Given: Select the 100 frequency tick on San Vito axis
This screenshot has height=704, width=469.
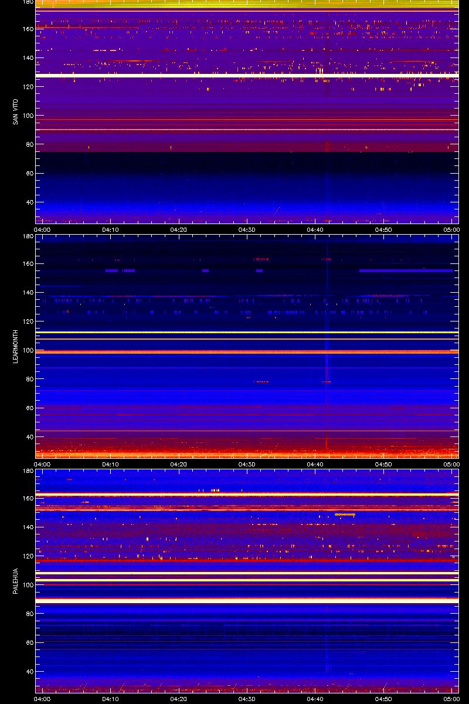Looking at the screenshot, I should [x=27, y=116].
